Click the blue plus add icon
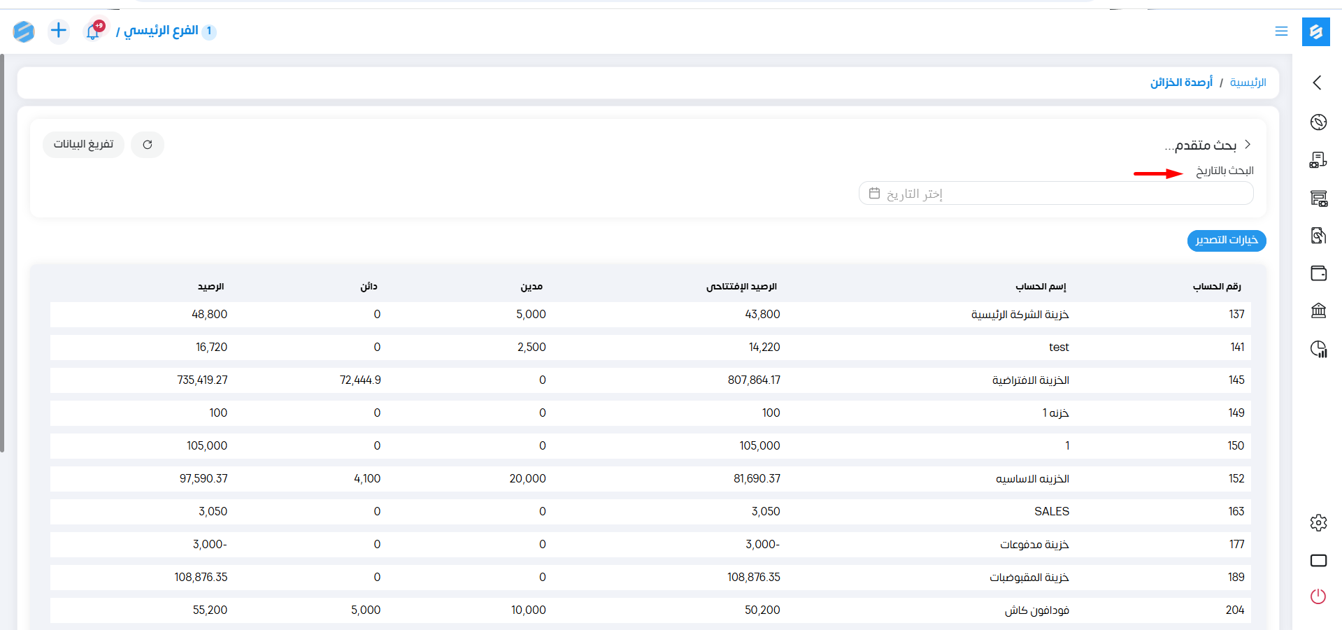Viewport: 1342px width, 630px height. pyautogui.click(x=59, y=31)
